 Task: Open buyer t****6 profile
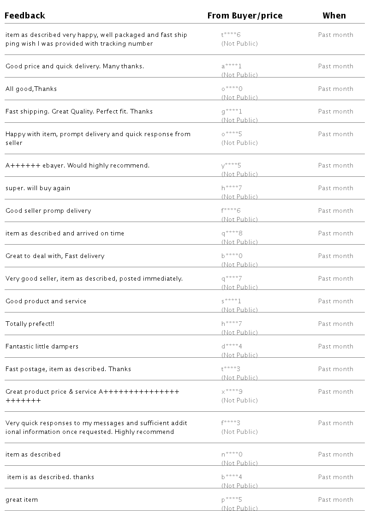click(x=231, y=35)
